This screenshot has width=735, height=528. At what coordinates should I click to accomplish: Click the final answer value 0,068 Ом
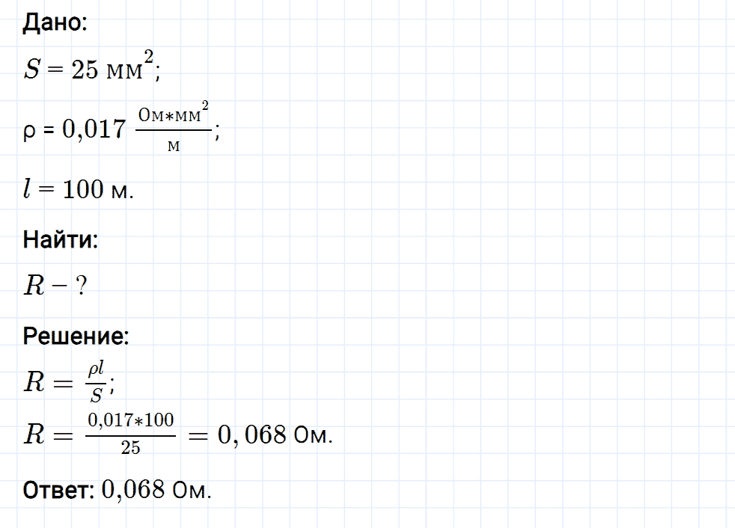pyautogui.click(x=156, y=490)
